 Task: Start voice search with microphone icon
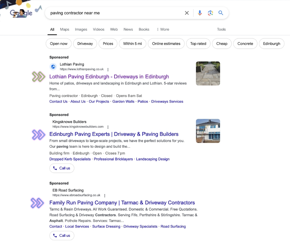coord(200,13)
